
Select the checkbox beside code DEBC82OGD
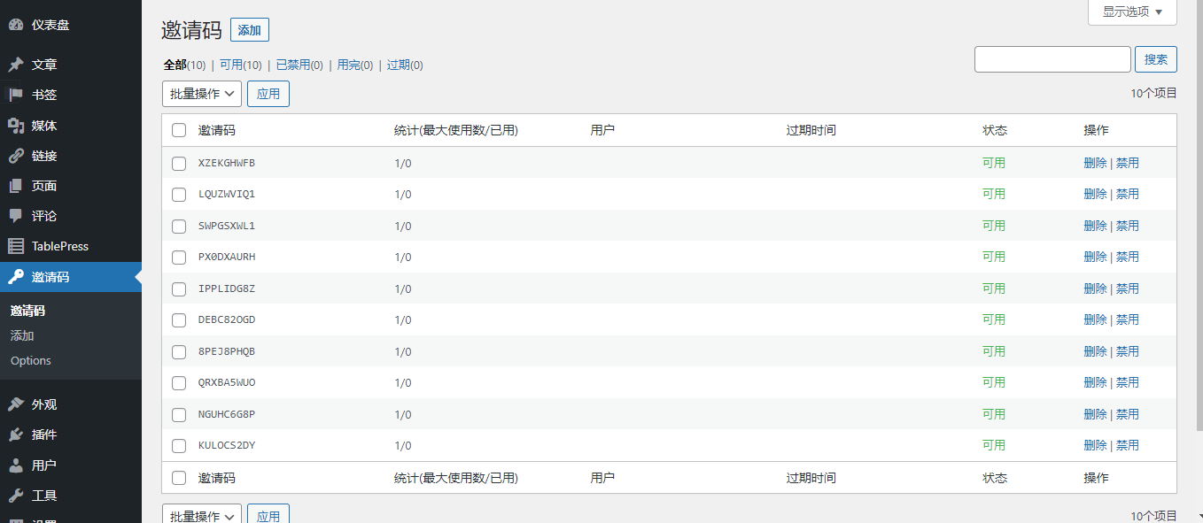point(179,320)
